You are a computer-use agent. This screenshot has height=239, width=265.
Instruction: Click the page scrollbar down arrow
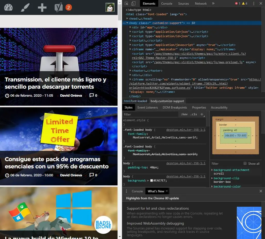point(120,237)
